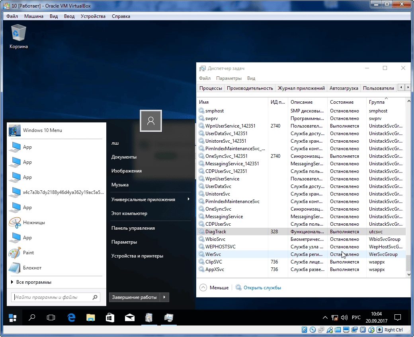414x337 pixels.
Task: Launch Ножницы snipping tool from Start menu
Action: (56, 223)
